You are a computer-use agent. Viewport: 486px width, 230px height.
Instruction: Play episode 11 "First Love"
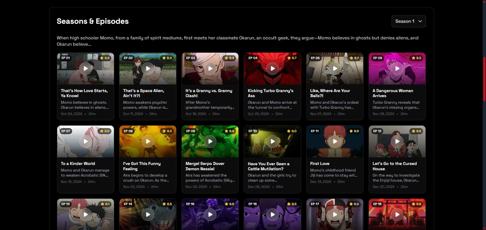pos(335,141)
